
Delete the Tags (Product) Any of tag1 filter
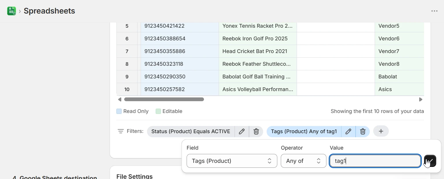tap(363, 131)
